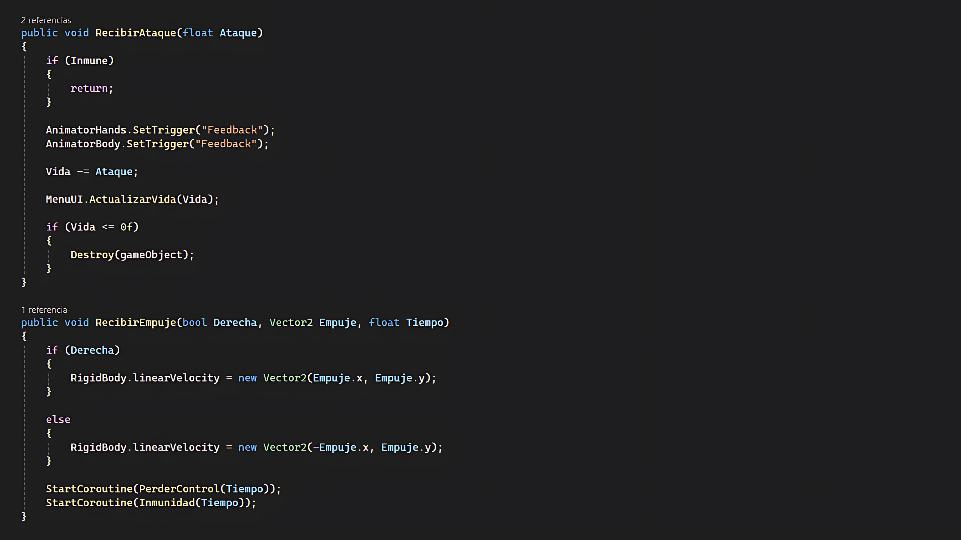Click the RecibirEmpuje method name

point(135,322)
